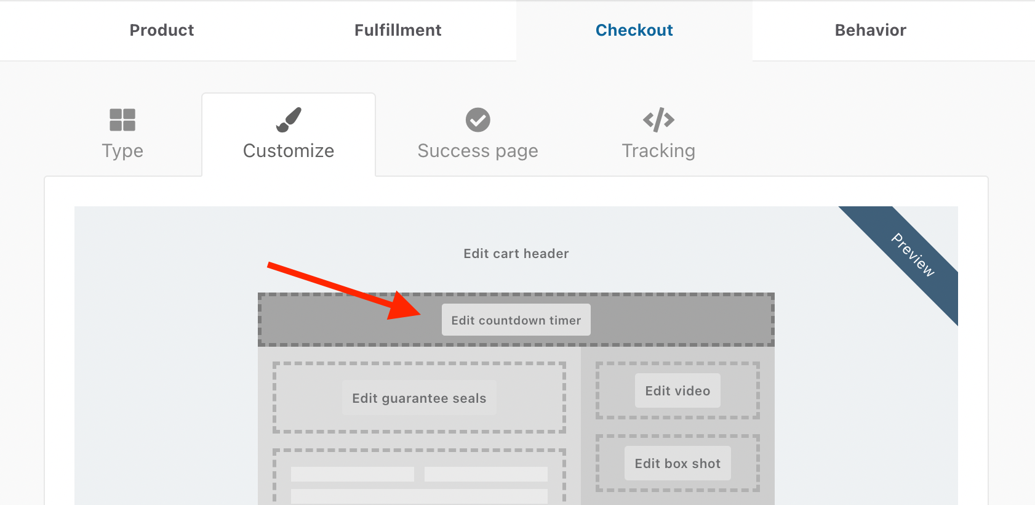Viewport: 1035px width, 505px height.
Task: Click the Tracking code brackets icon
Action: (x=658, y=120)
